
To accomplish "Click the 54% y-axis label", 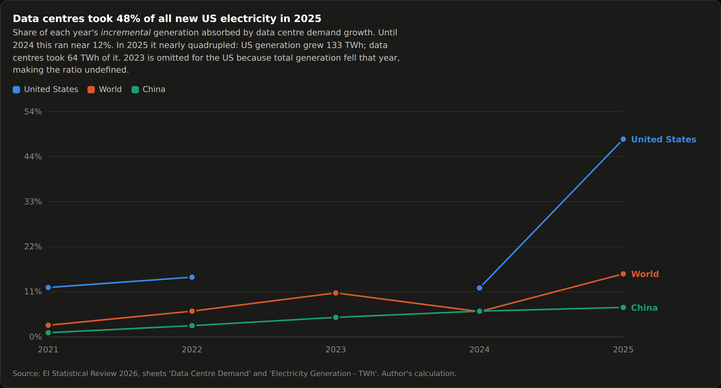I will (33, 112).
